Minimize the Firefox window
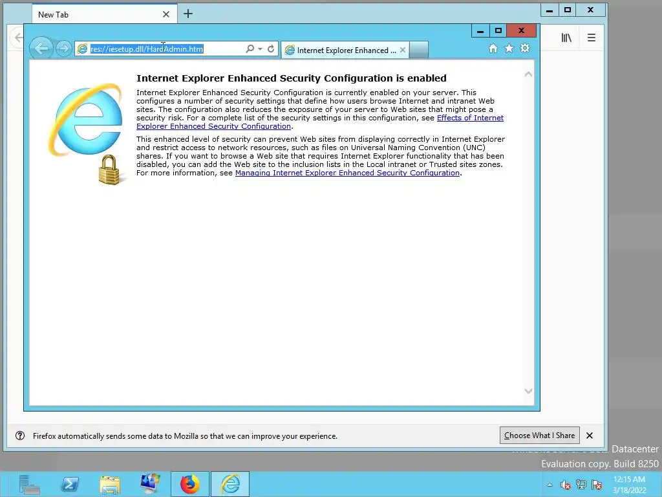This screenshot has height=497, width=662. coord(550,10)
